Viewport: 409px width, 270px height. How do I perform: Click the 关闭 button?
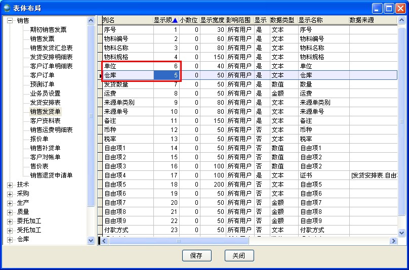coord(238,256)
